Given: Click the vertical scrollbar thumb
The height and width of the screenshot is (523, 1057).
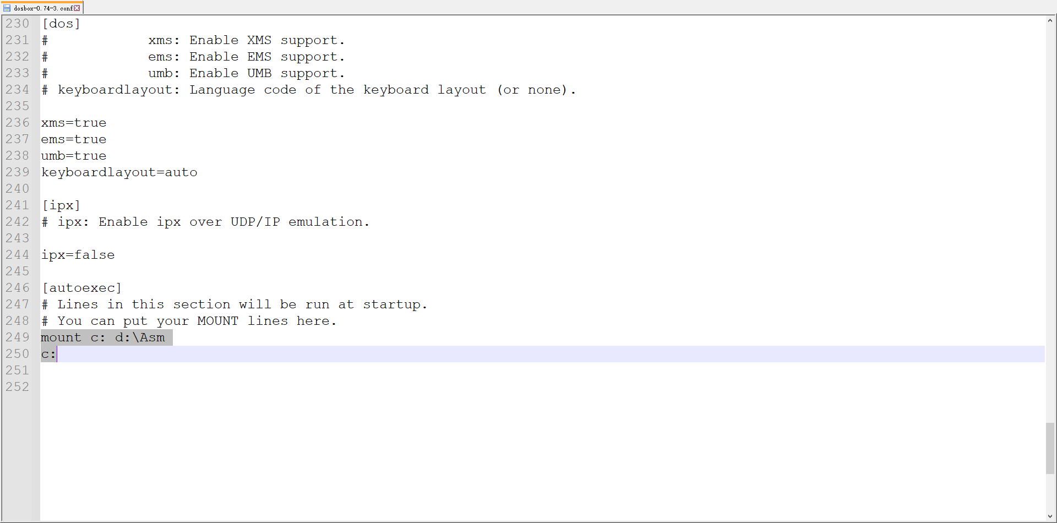Looking at the screenshot, I should click(x=1050, y=448).
